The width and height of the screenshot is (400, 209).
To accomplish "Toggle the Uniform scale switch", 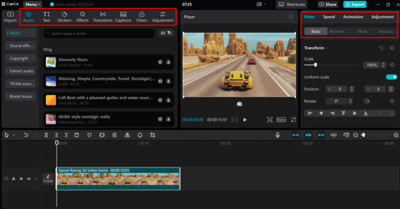I will pos(391,77).
